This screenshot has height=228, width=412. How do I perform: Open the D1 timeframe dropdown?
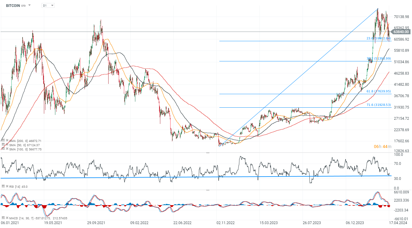point(48,5)
